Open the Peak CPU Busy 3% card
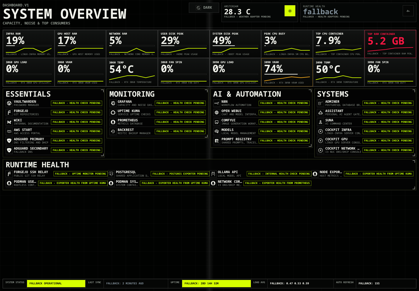Screen dimensions: 419x291 [287, 44]
